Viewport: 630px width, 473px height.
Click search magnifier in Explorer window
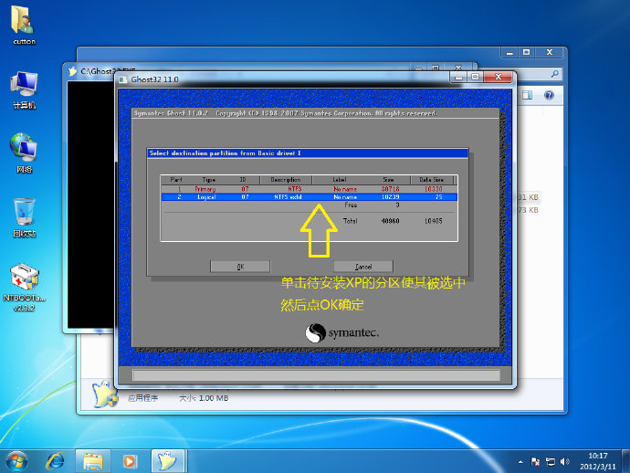point(555,74)
